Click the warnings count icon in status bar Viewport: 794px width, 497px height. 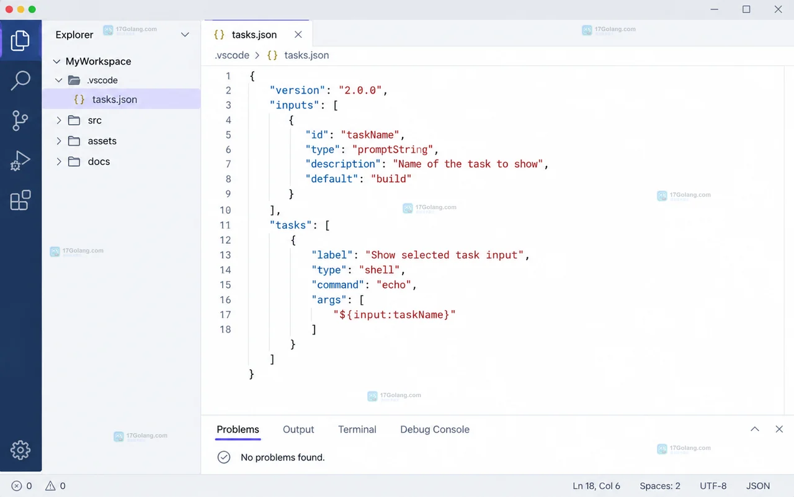51,486
